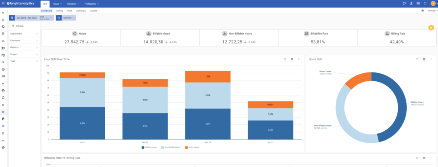This screenshot has width=438, height=167.
Task: Click the brightanalytics logo
Action: tap(21, 3)
